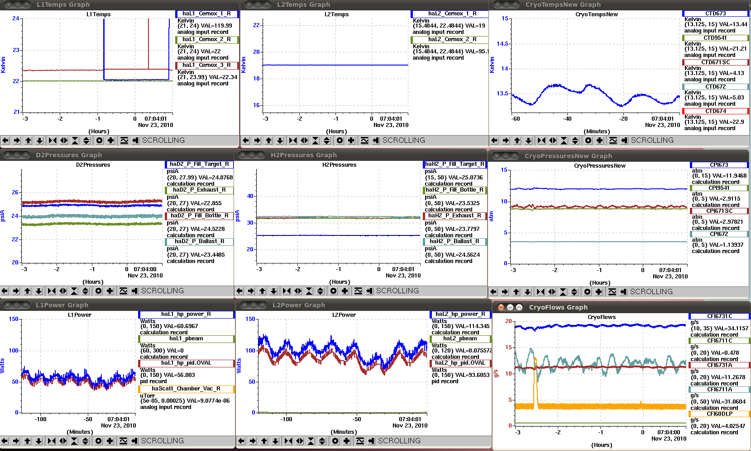The image size is (751, 451).
Task: Select the haD2_P_Fill_Target_R legend entry
Action: [200, 164]
